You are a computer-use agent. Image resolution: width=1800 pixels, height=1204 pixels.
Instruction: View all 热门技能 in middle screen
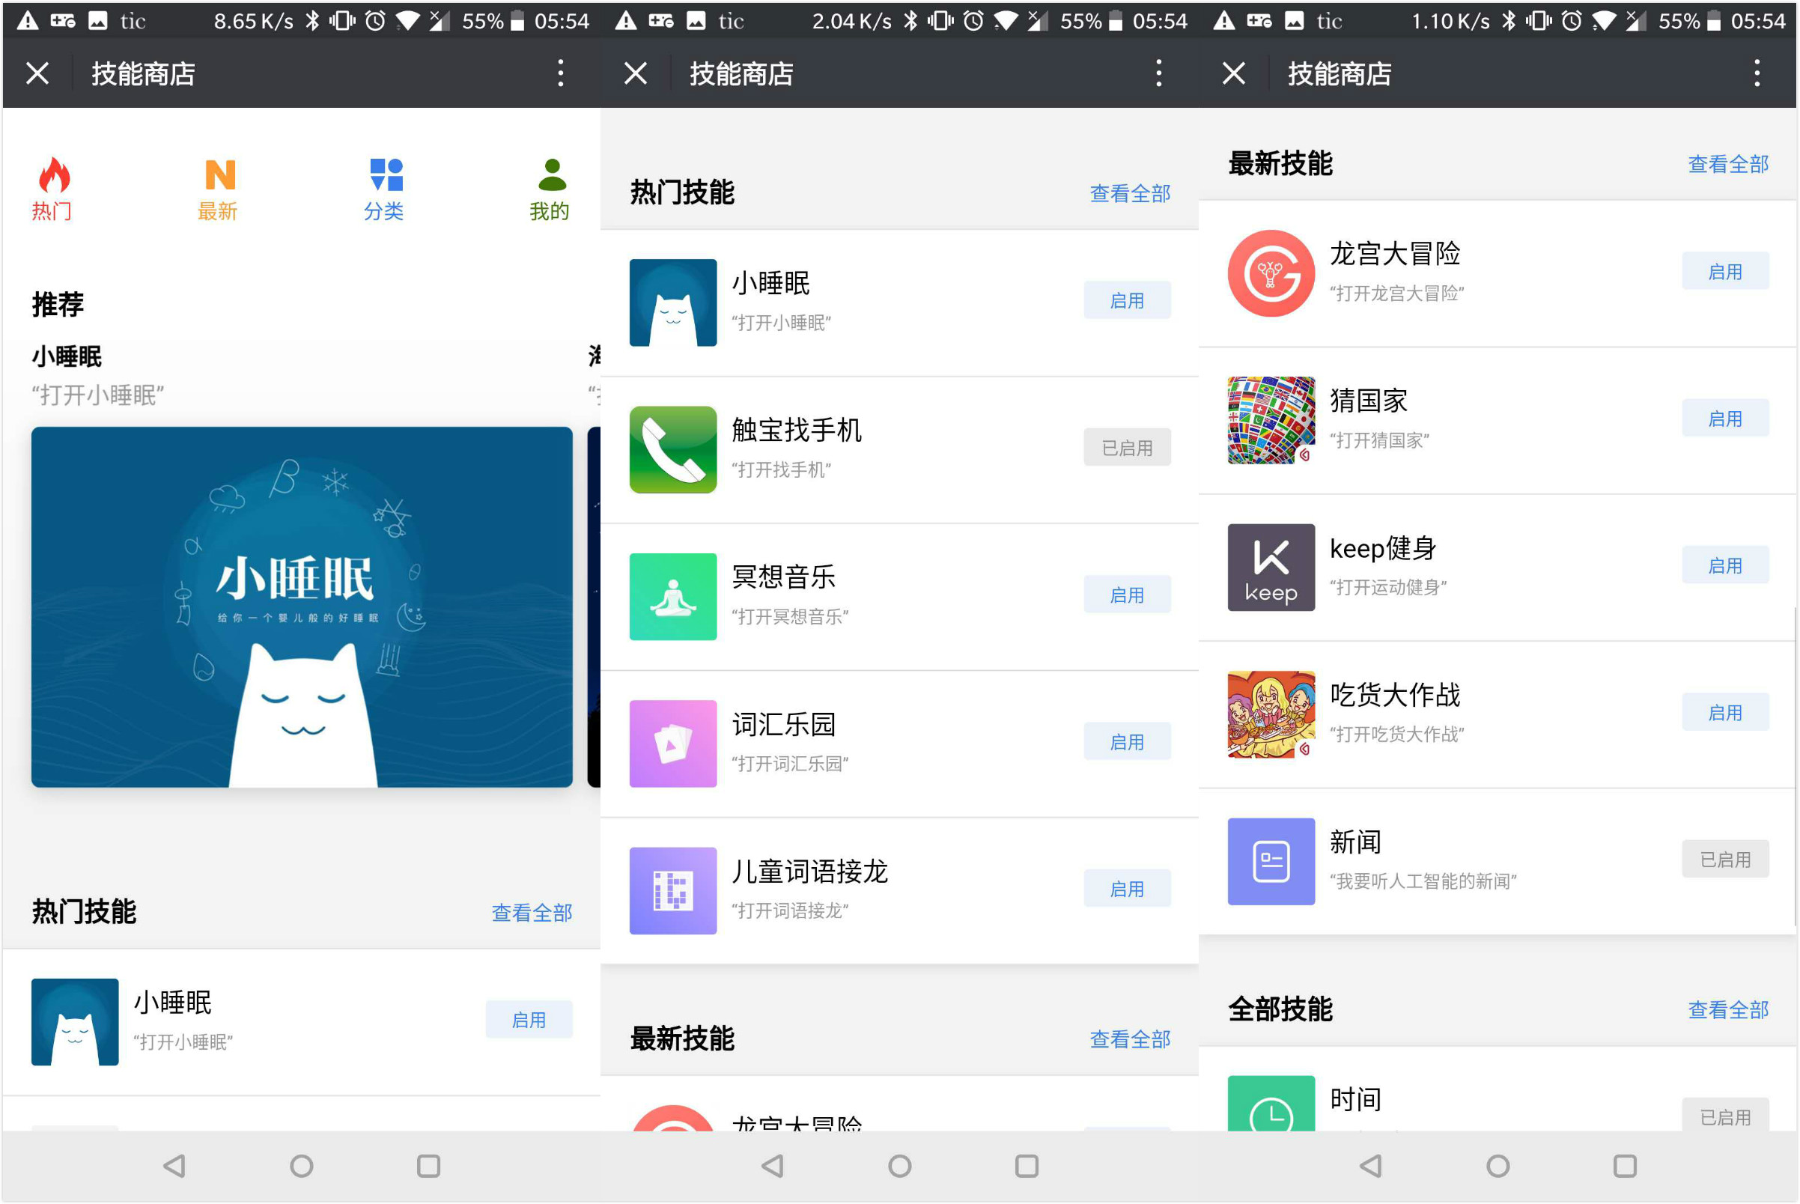pos(1130,193)
